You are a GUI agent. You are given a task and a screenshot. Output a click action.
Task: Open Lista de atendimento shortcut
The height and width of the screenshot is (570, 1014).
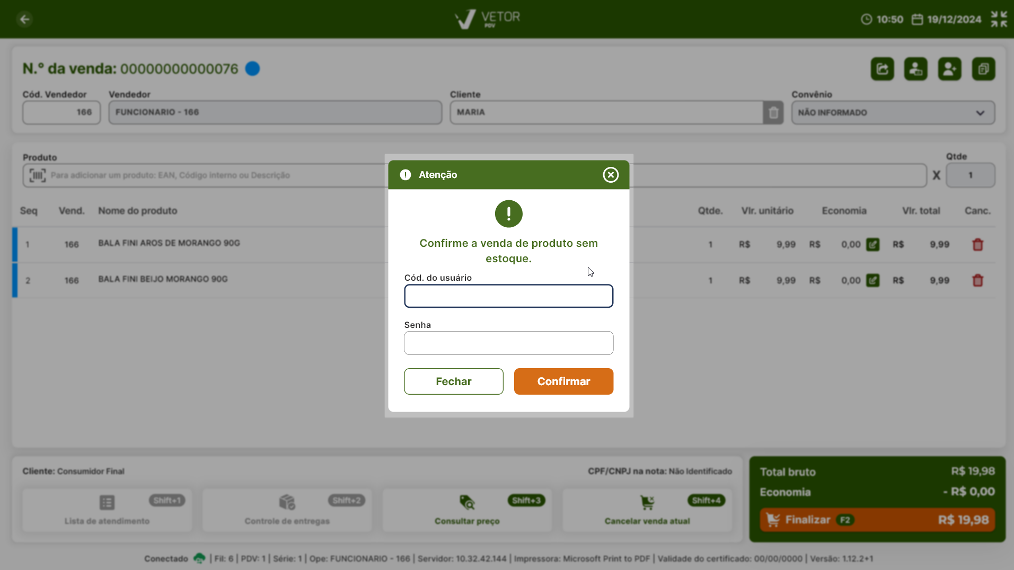107,510
